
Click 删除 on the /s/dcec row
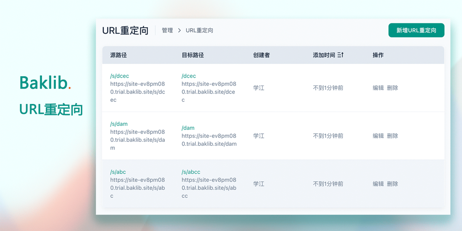tap(393, 88)
